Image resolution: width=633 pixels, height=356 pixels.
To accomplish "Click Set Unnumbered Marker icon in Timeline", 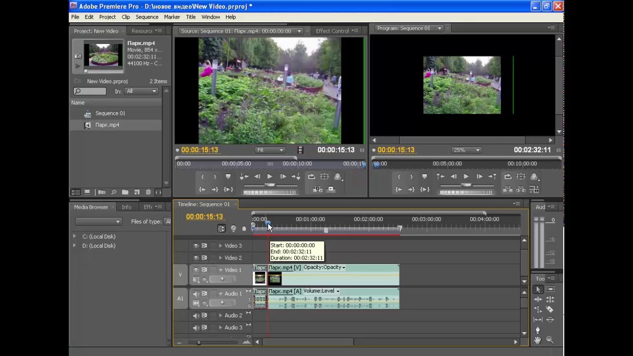I will pos(244,228).
